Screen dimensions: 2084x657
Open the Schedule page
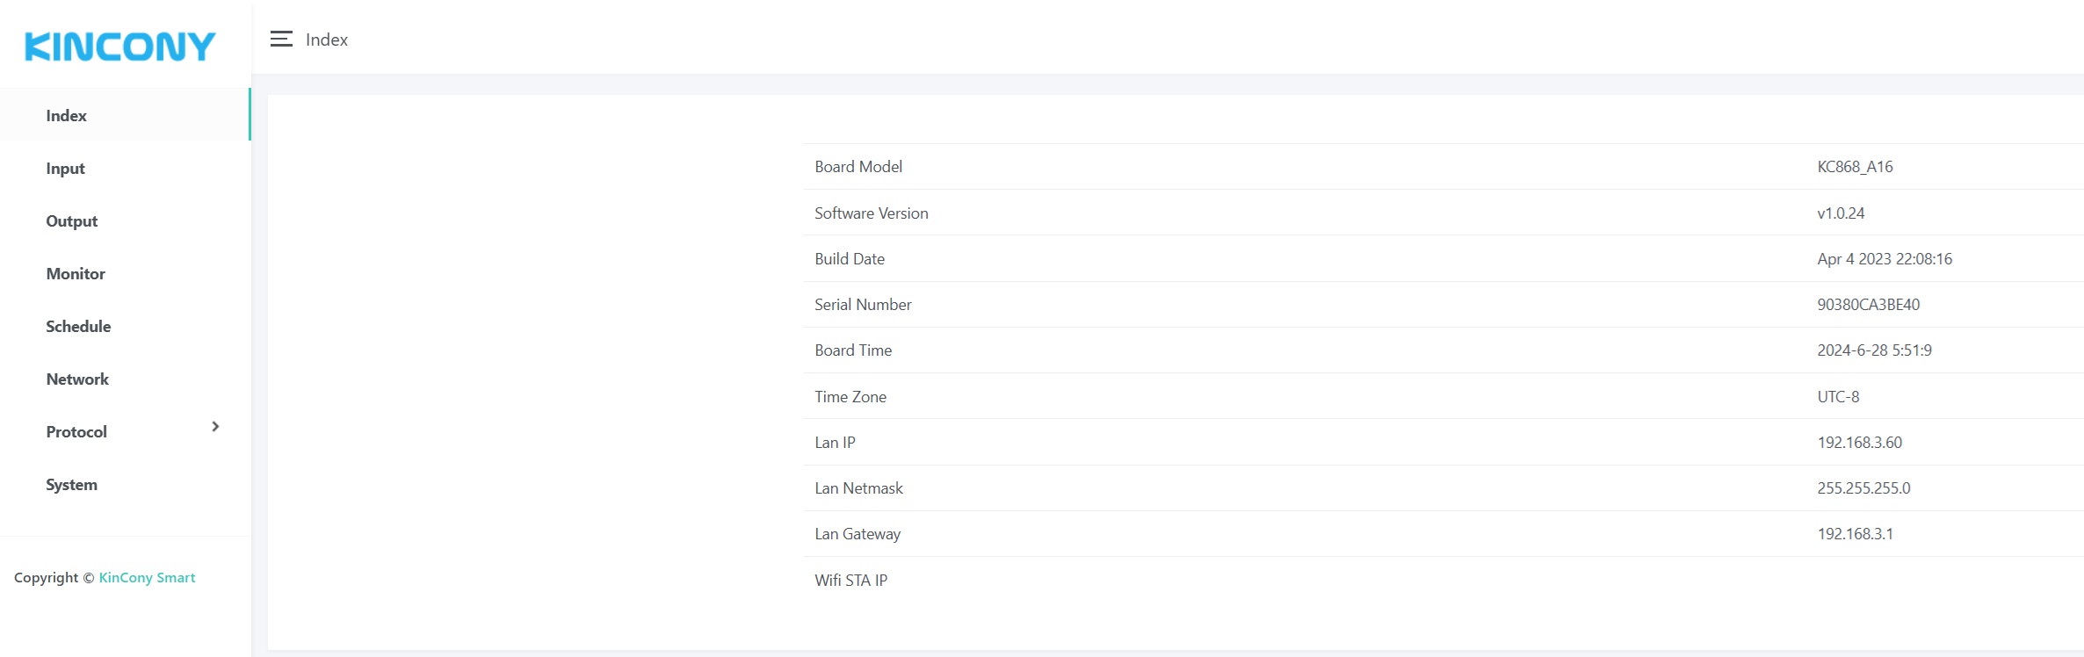(x=78, y=327)
